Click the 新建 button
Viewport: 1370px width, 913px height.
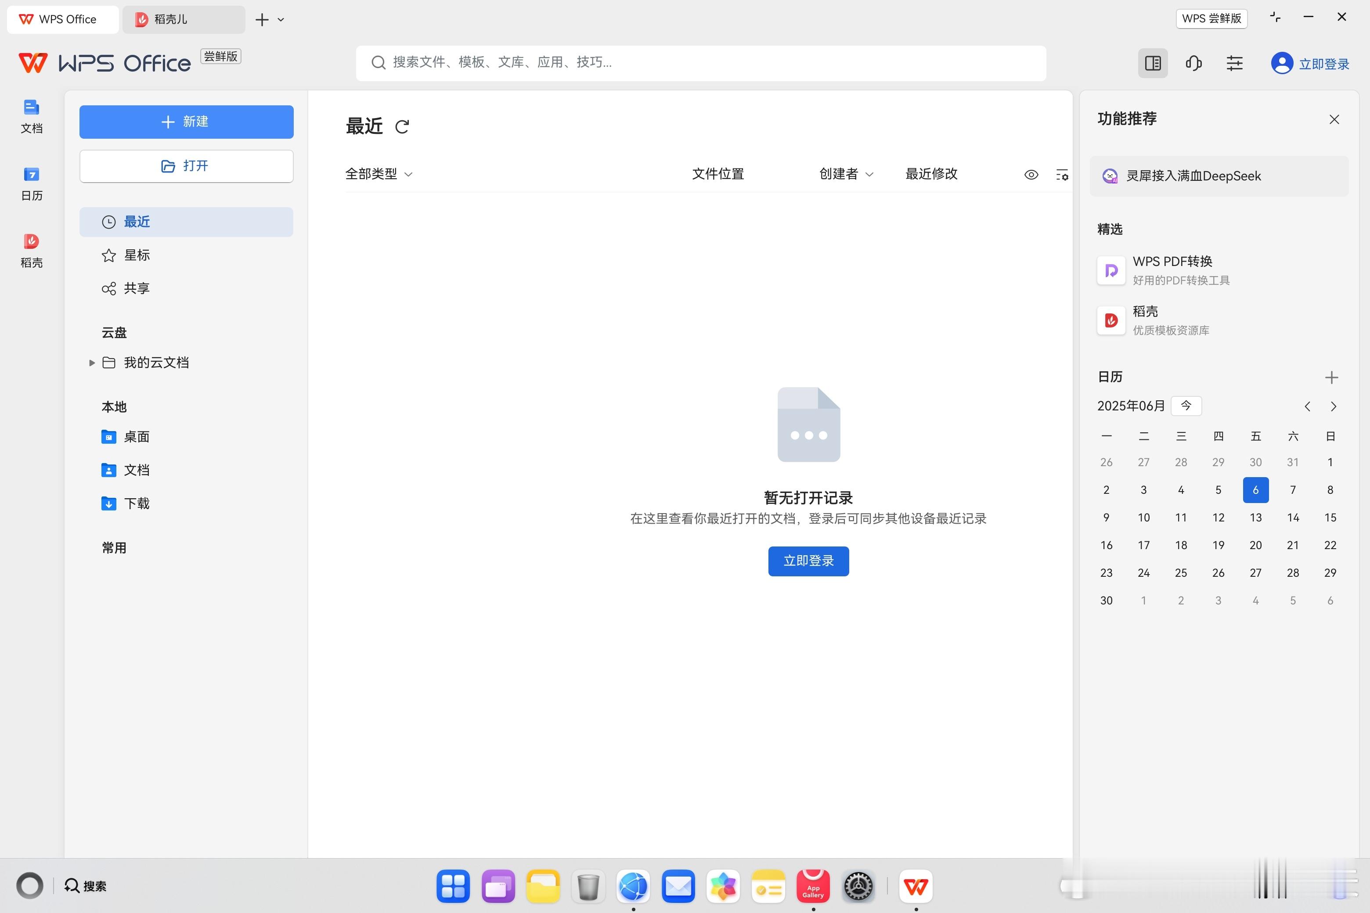pos(186,122)
